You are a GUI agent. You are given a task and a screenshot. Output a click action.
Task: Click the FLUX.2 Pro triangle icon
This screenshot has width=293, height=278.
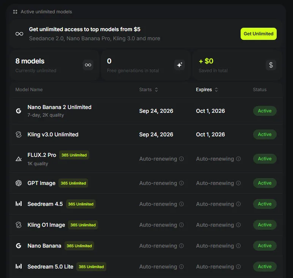click(19, 159)
